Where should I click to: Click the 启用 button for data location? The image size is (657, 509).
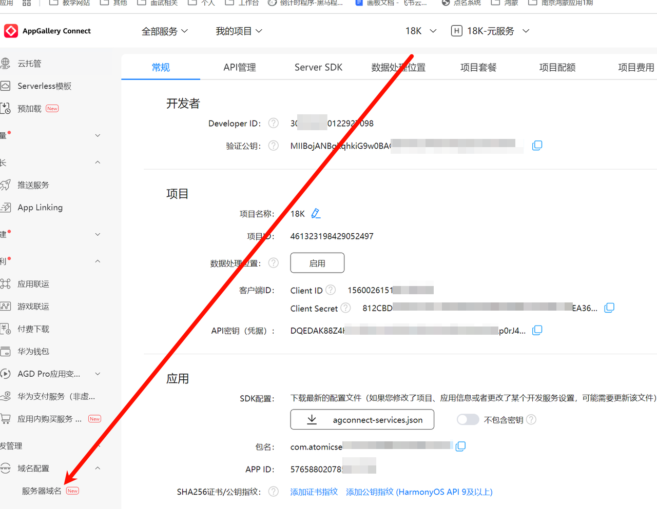317,263
